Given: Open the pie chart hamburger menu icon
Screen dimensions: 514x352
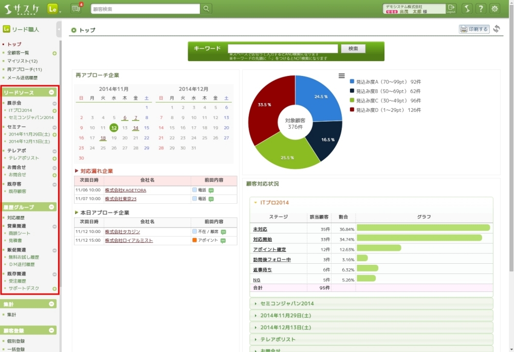Looking at the screenshot, I should point(341,76).
